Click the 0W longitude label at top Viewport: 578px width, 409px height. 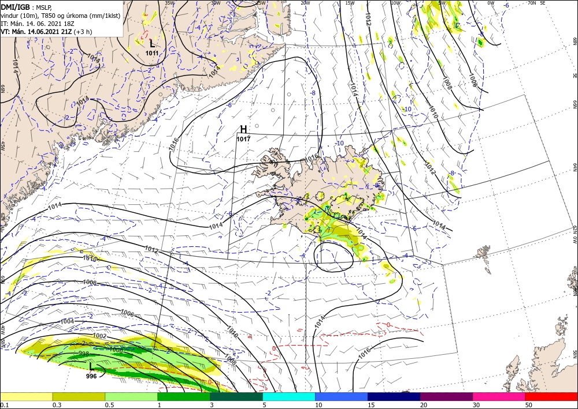[x=491, y=3]
